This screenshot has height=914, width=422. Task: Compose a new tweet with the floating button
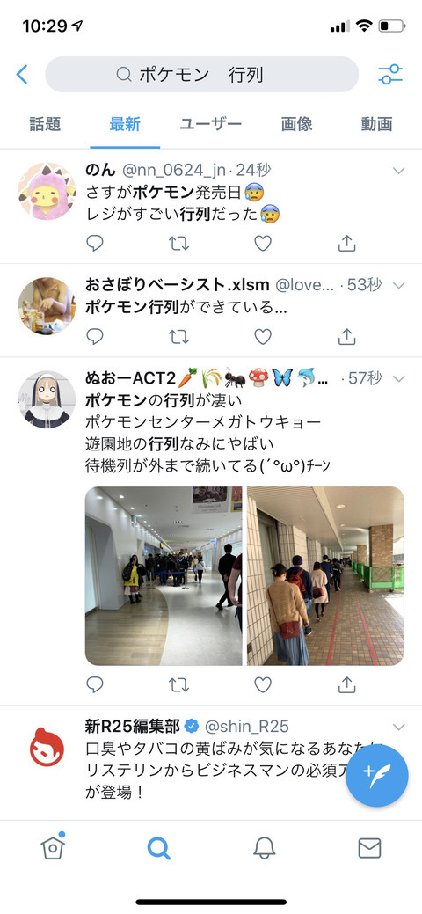point(376,775)
